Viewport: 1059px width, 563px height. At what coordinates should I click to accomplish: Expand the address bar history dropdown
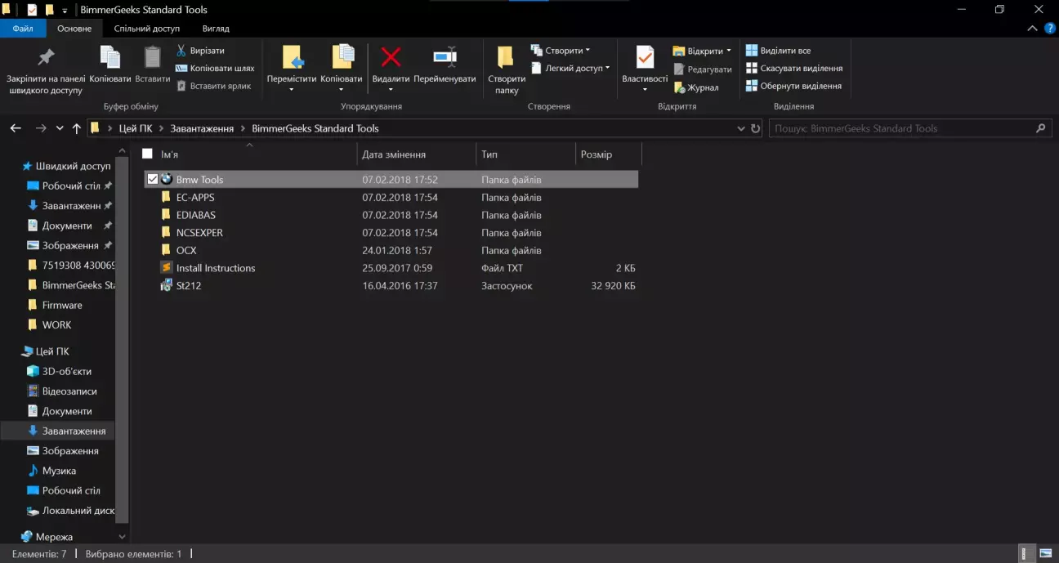click(x=740, y=128)
